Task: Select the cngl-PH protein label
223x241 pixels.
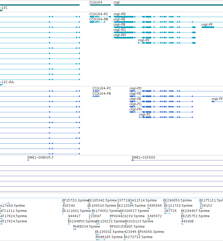Action: pyautogui.click(x=135, y=109)
